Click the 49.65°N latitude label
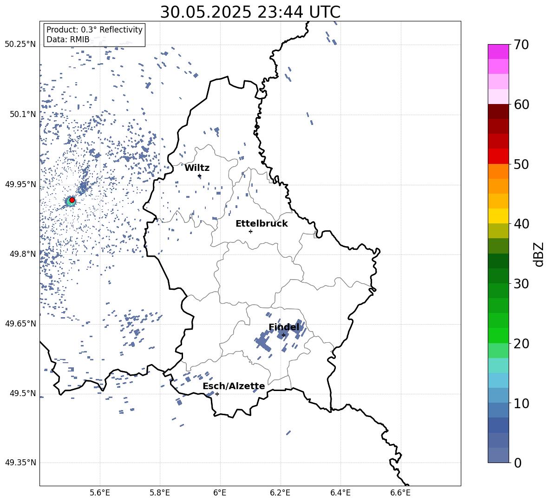 point(20,323)
